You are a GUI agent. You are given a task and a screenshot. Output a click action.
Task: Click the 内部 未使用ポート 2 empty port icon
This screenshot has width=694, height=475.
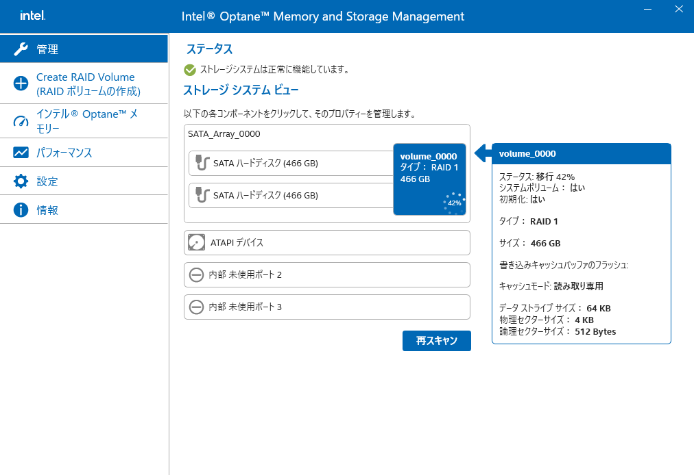(x=196, y=275)
